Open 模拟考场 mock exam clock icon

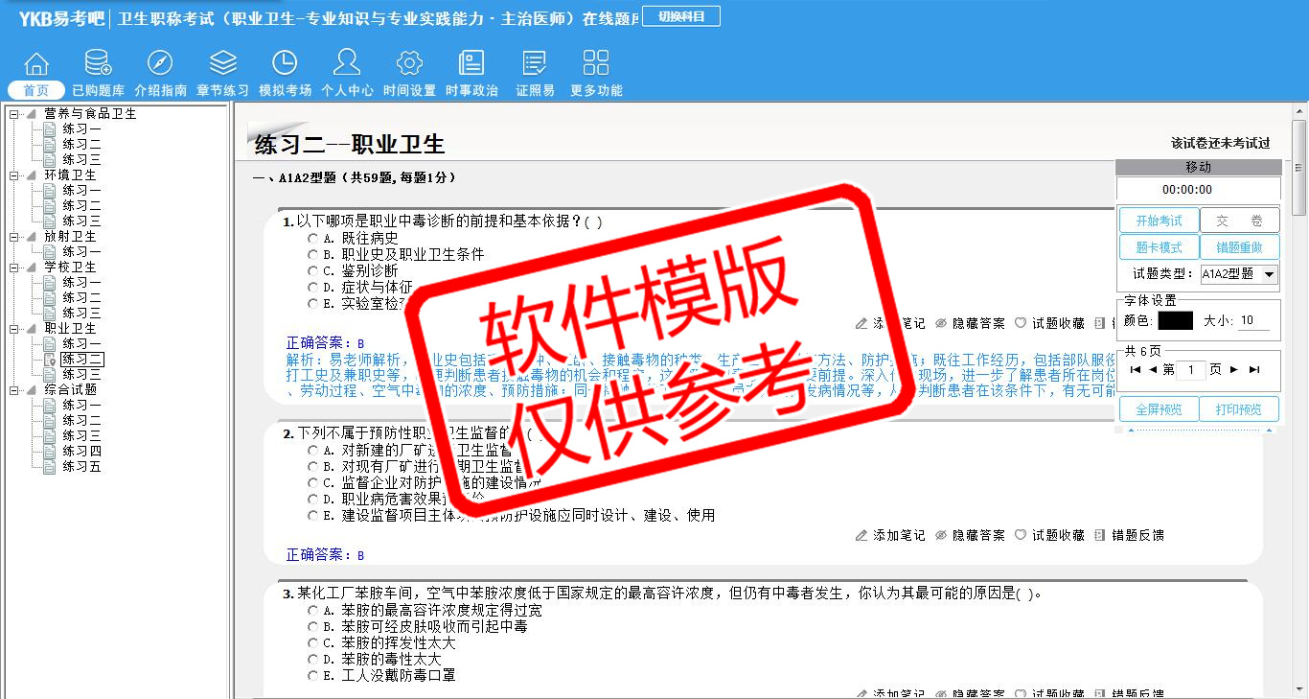coord(285,64)
